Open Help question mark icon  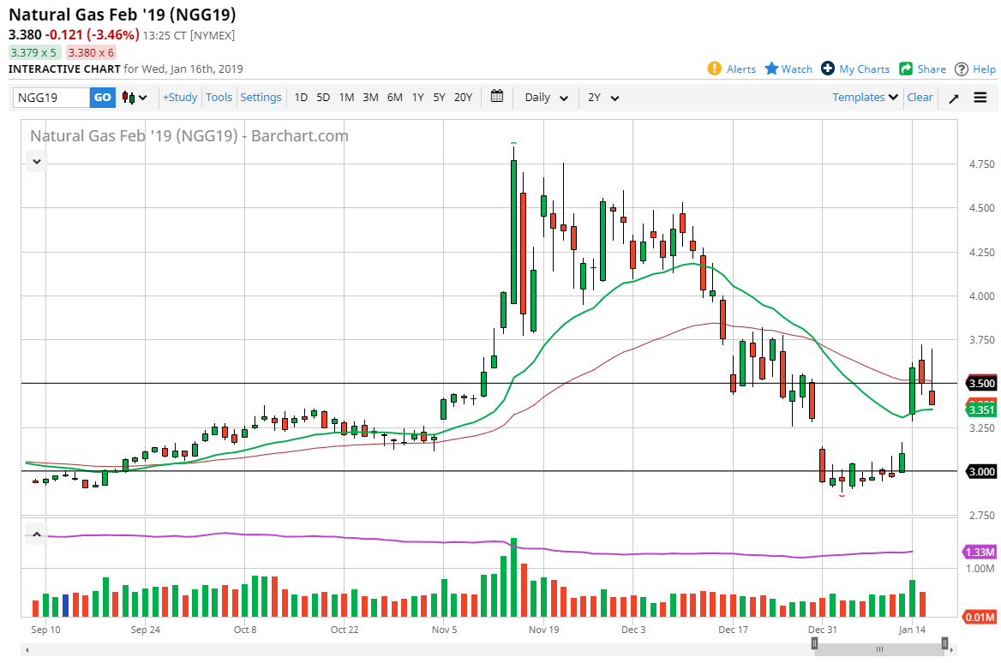(x=962, y=69)
